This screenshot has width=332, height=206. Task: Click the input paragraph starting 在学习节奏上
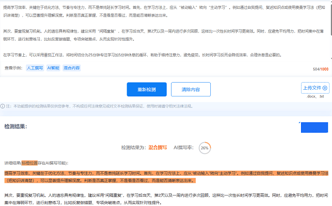point(142,55)
